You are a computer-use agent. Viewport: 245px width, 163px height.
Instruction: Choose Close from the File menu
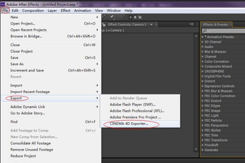tap(51, 45)
